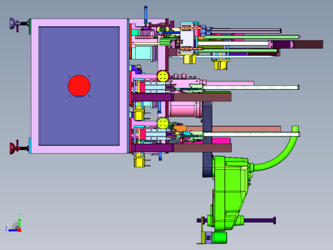Select the small green cylinder at bottom
This screenshot has width=333, height=250.
coord(220,238)
